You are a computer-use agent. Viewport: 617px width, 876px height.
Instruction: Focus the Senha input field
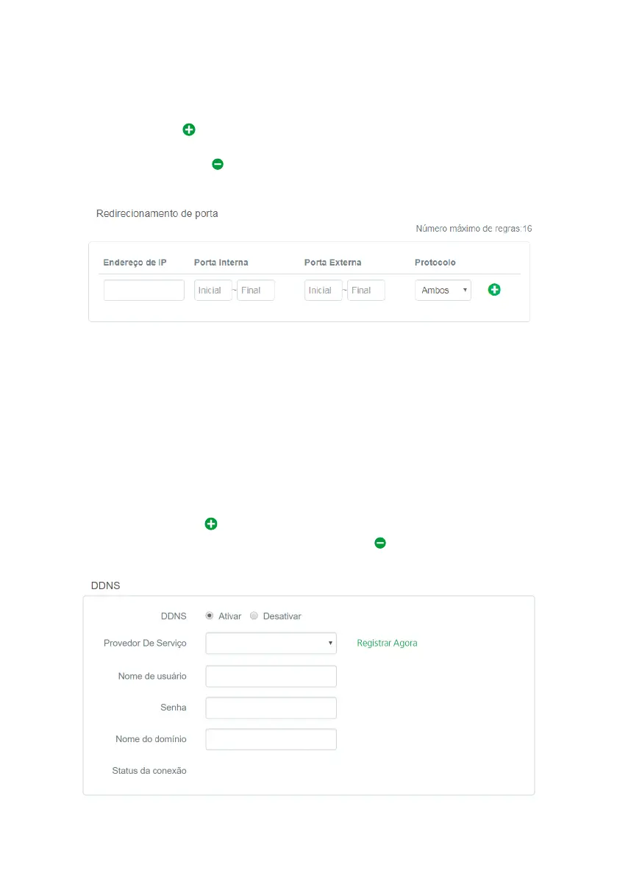(271, 708)
